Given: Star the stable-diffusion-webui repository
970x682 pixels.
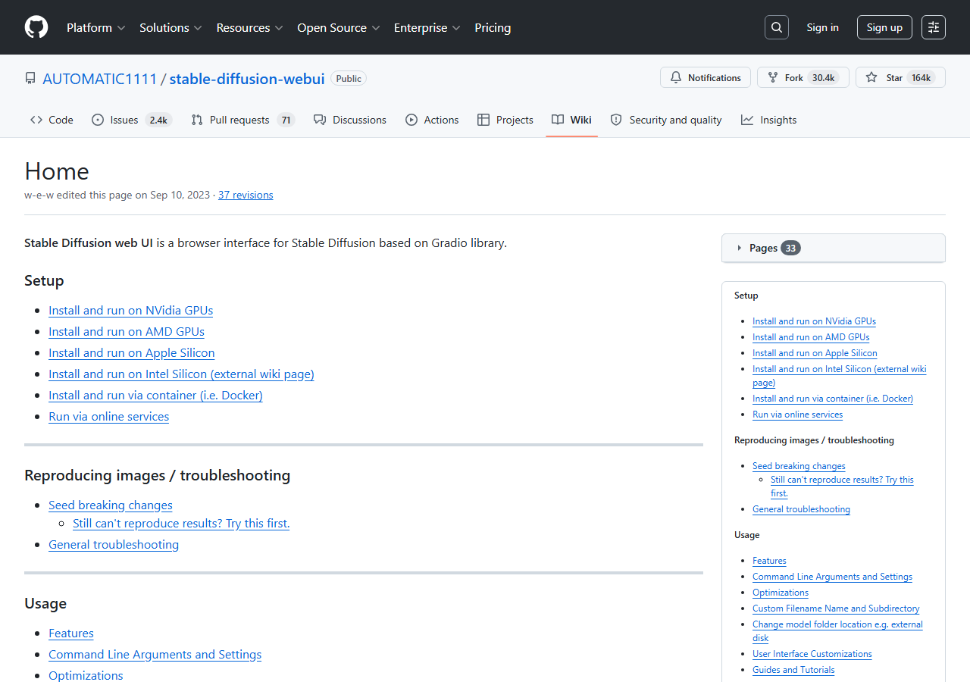Looking at the screenshot, I should tap(900, 77).
